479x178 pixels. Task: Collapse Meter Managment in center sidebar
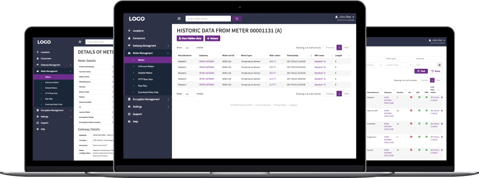click(168, 53)
